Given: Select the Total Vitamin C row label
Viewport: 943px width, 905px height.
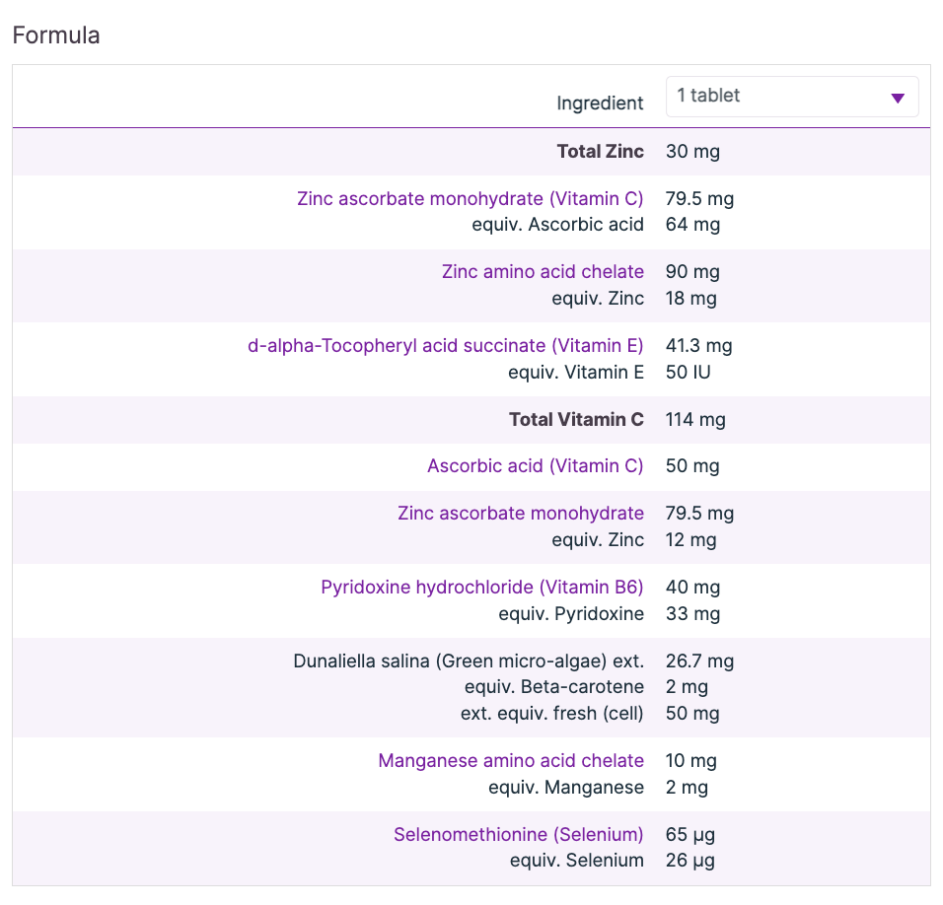Looking at the screenshot, I should 576,420.
